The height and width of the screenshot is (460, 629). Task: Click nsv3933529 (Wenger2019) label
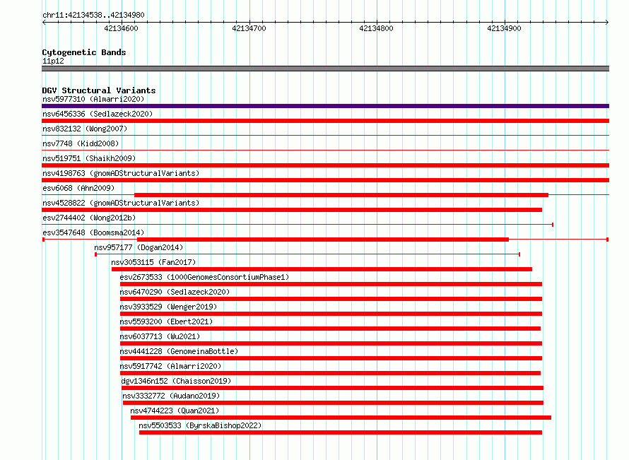[168, 307]
